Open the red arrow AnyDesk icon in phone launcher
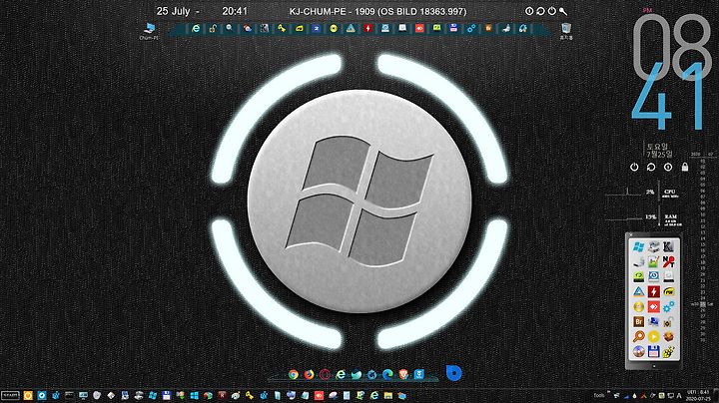The image size is (719, 403). [654, 306]
